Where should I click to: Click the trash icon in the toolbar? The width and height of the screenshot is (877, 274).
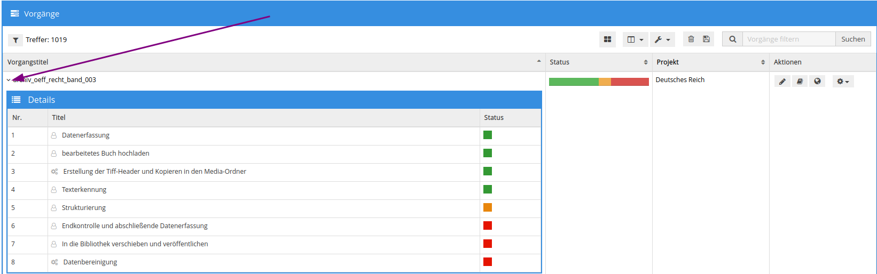[691, 39]
